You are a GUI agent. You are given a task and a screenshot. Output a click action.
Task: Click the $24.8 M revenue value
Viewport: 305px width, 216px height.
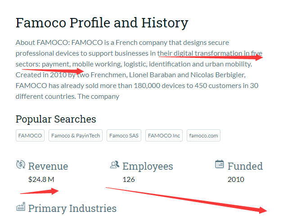click(x=41, y=179)
